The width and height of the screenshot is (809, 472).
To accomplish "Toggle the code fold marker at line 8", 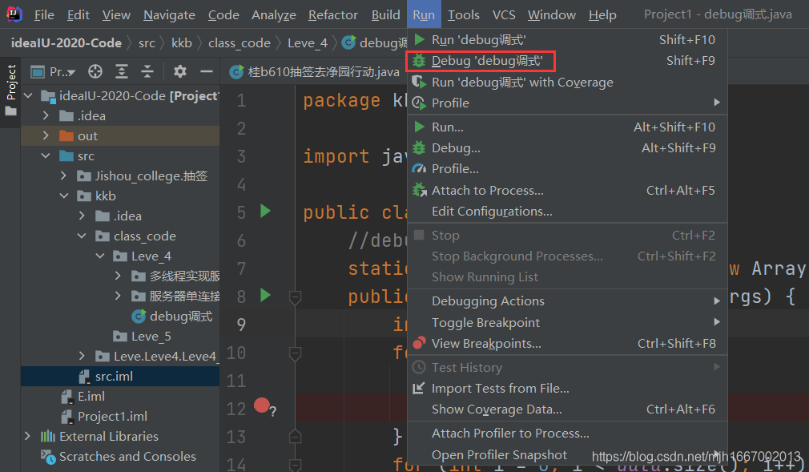I will [295, 297].
